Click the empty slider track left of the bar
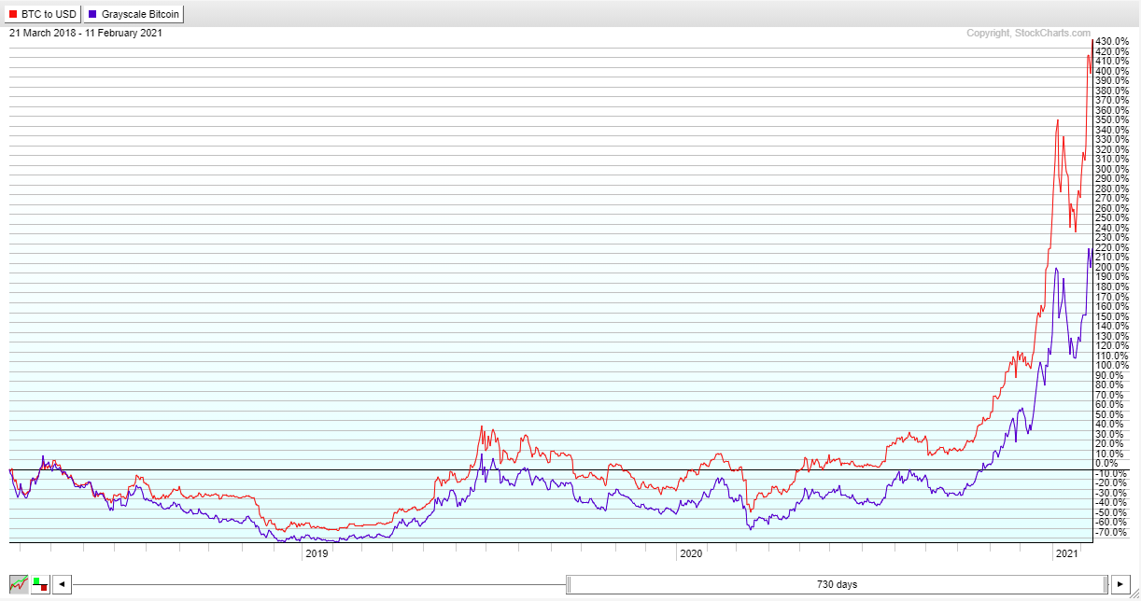Screen dimensions: 1141x601 click(x=319, y=585)
